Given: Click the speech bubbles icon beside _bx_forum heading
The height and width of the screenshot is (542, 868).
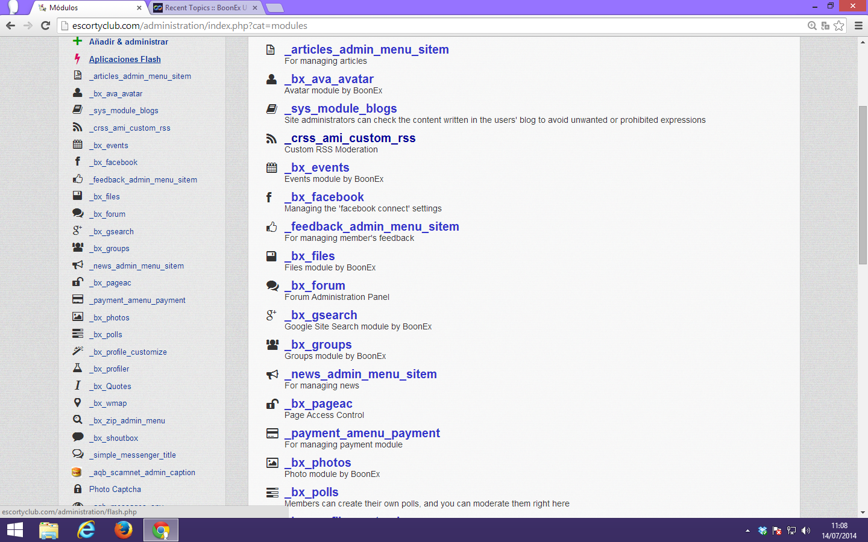Looking at the screenshot, I should [x=272, y=286].
